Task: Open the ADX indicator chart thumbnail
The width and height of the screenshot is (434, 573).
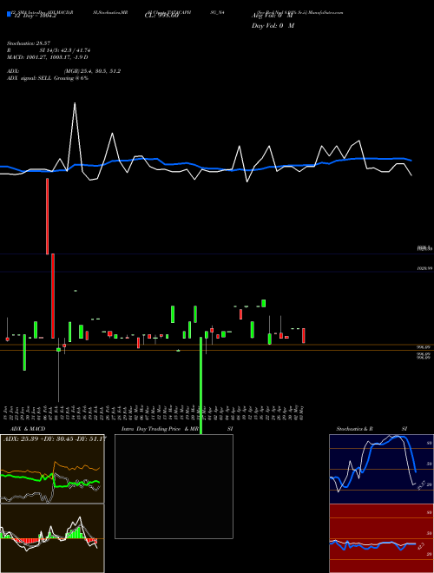Action: coord(52,469)
